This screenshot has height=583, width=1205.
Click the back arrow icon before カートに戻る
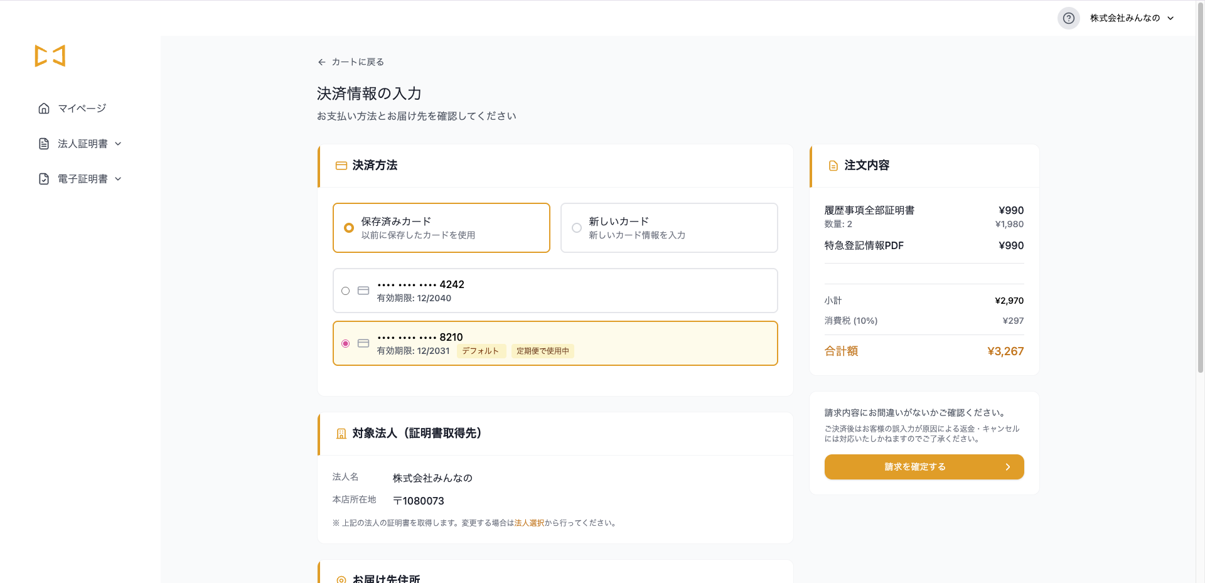pyautogui.click(x=322, y=62)
